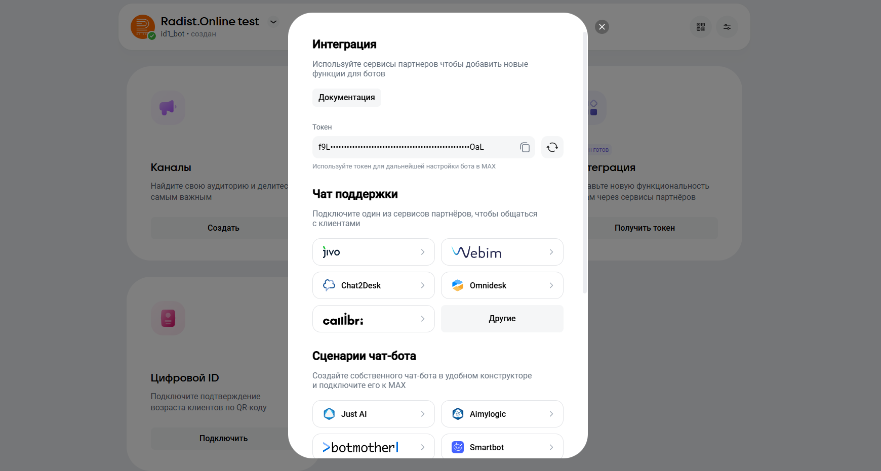Select Omnidesk support chat service
The image size is (881, 471).
coord(502,285)
